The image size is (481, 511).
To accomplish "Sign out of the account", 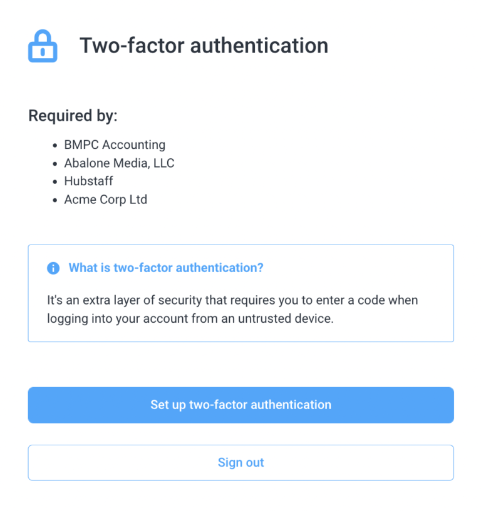I will 240,462.
